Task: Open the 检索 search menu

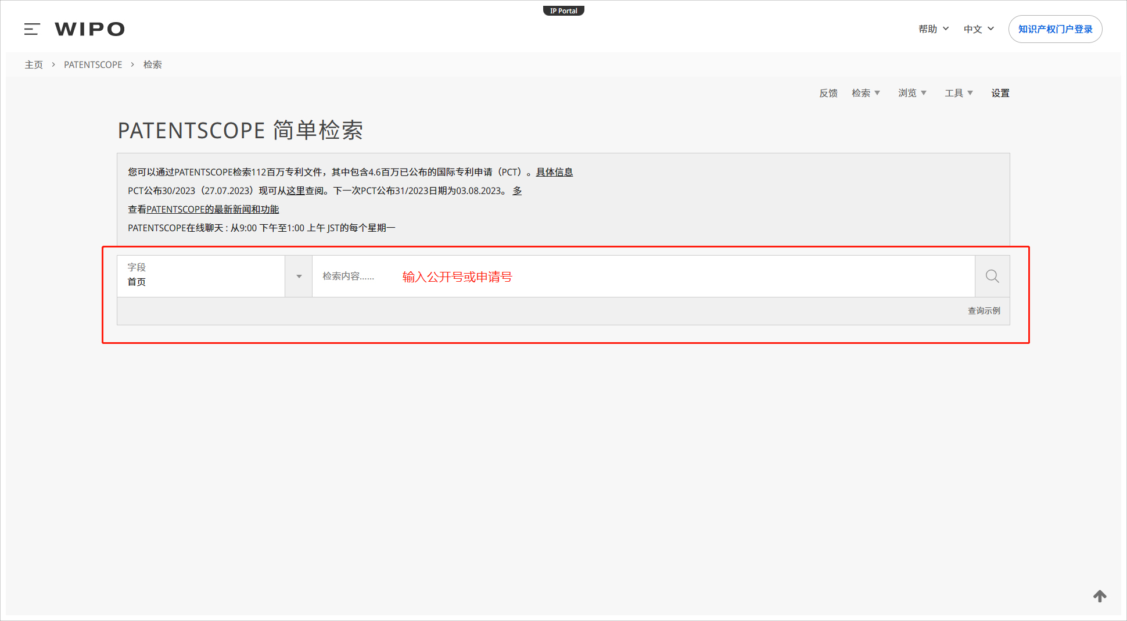Action: click(866, 93)
